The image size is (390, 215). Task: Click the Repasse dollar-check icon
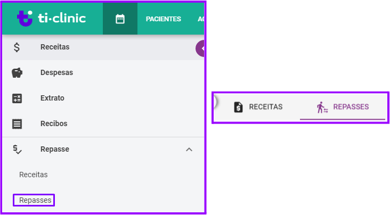tap(17, 150)
